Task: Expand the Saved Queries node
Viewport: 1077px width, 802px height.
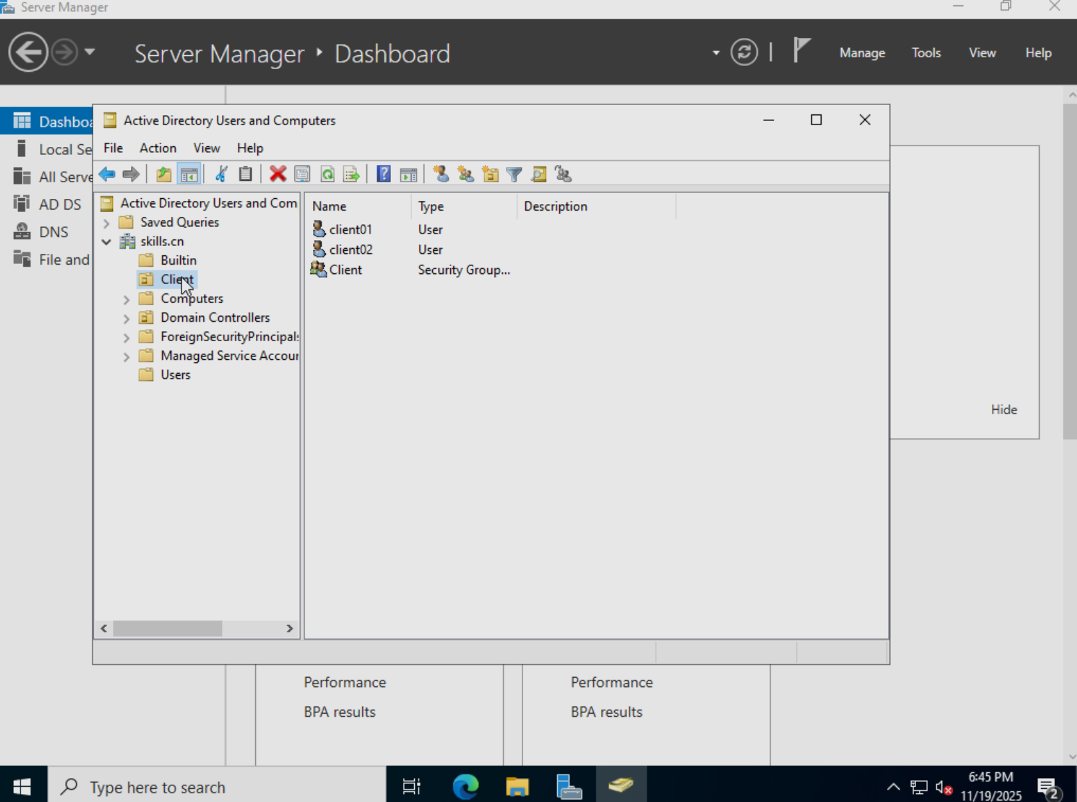Action: tap(106, 223)
